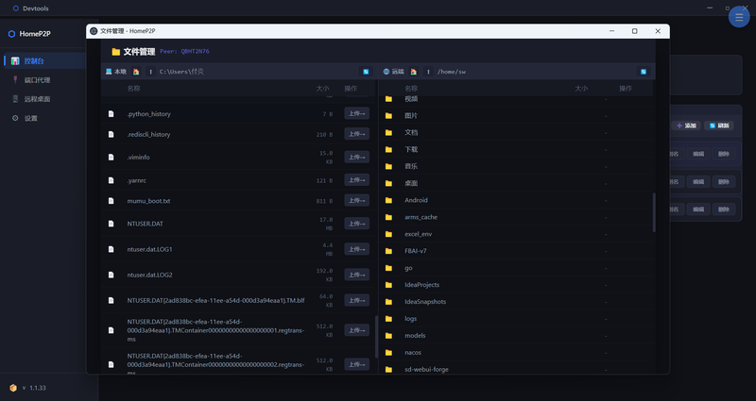The height and width of the screenshot is (401, 756).
Task: Upload mumu_boot.txt to the remote
Action: click(357, 200)
